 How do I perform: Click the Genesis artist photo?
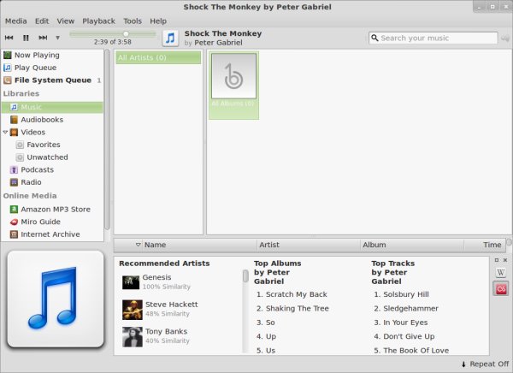pos(131,282)
